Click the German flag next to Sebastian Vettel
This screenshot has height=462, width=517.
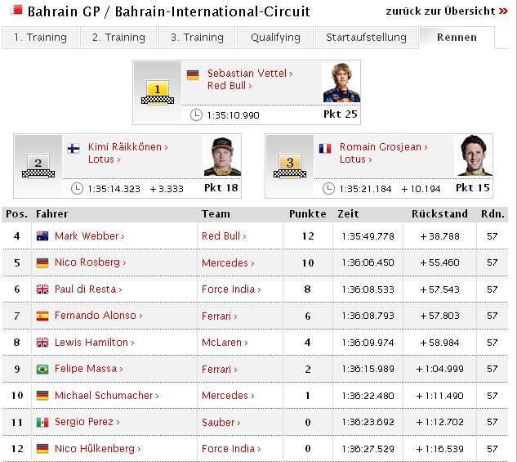point(193,74)
